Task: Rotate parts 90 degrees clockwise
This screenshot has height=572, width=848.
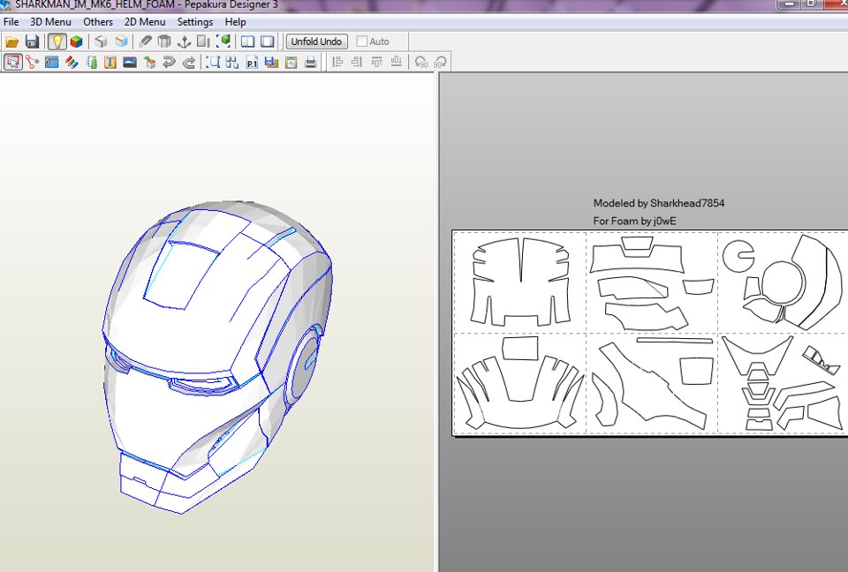Action: 440,62
